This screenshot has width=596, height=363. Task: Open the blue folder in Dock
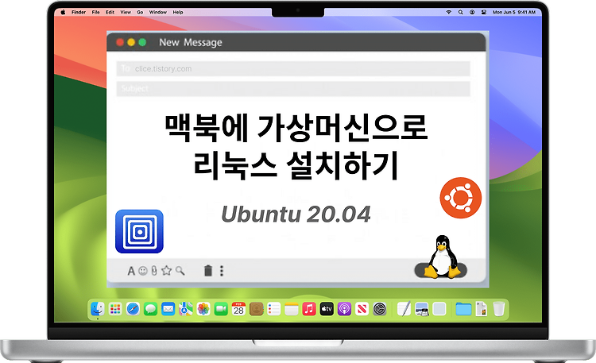click(464, 309)
